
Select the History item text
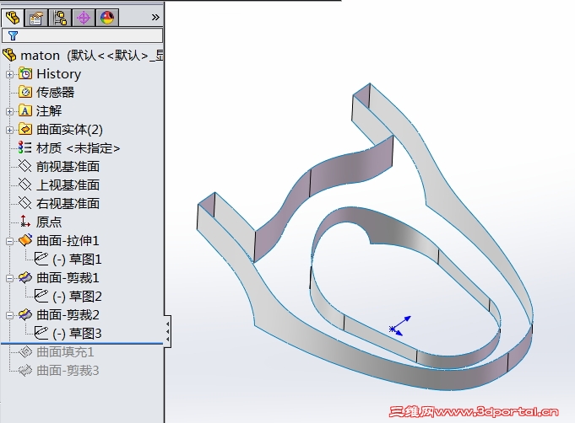click(58, 74)
